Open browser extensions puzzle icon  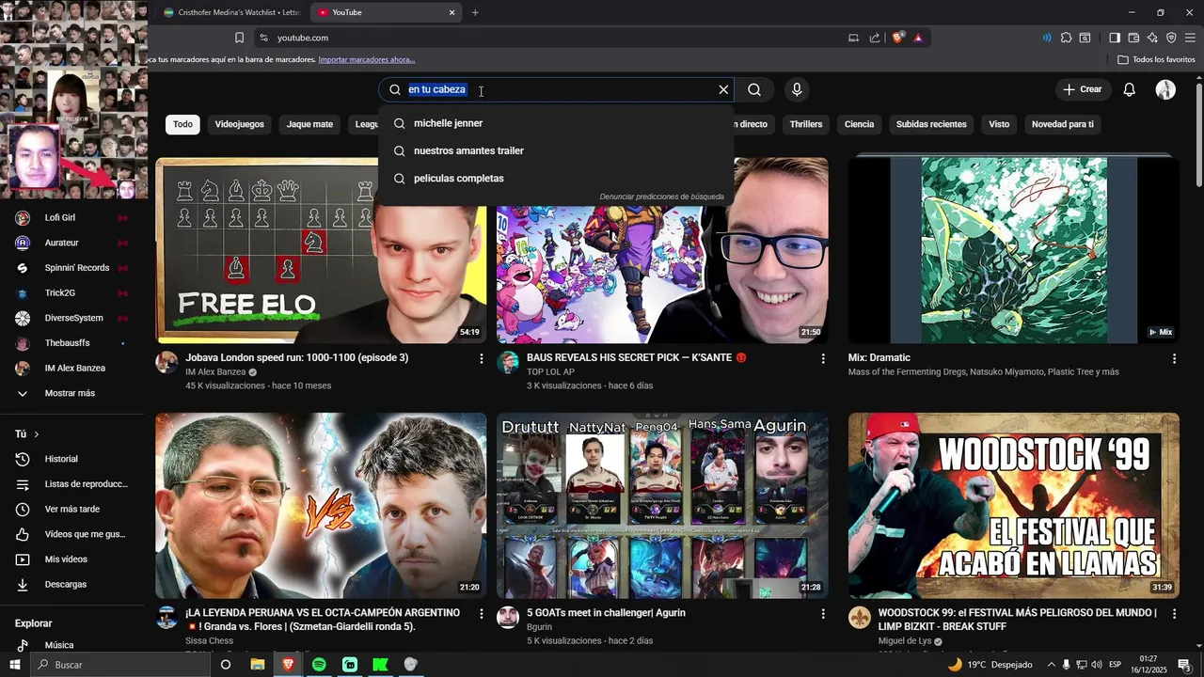(x=1066, y=38)
